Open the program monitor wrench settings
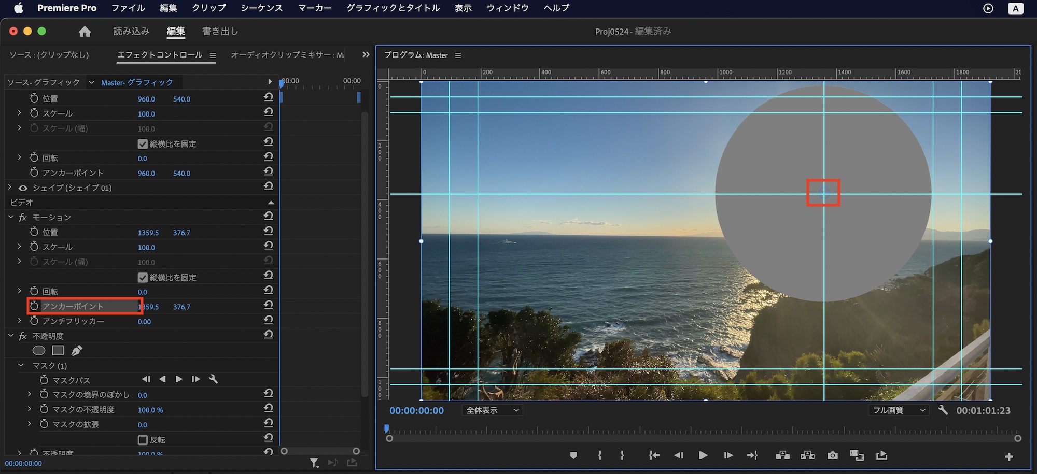The height and width of the screenshot is (474, 1037). (x=943, y=410)
